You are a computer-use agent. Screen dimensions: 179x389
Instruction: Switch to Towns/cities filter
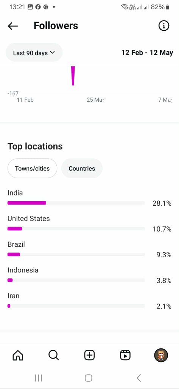click(x=33, y=169)
